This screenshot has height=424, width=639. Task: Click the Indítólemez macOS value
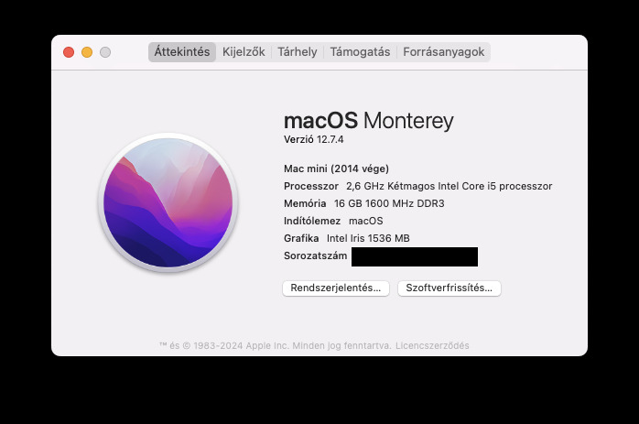pos(366,221)
